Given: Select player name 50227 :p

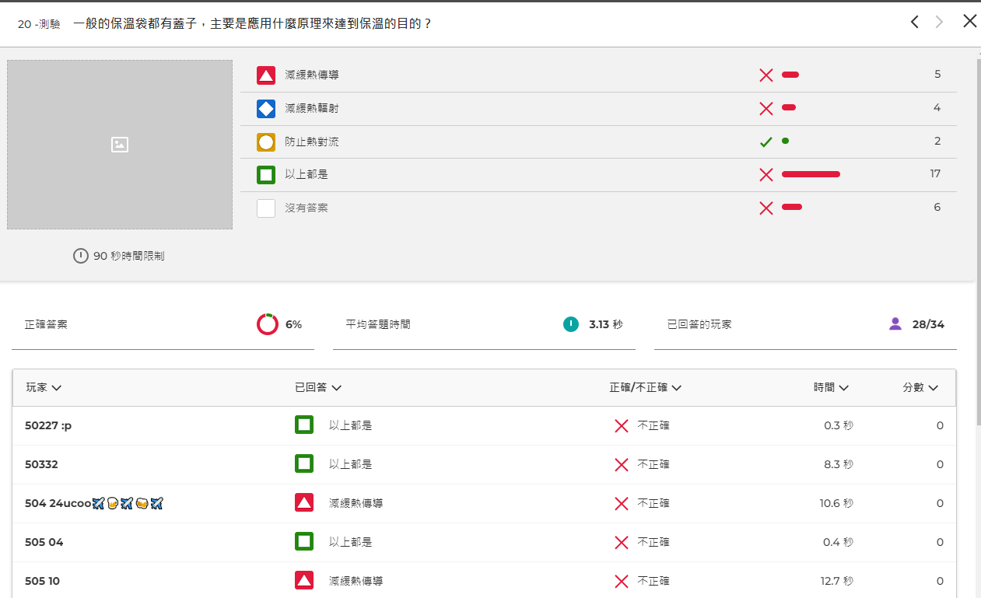Looking at the screenshot, I should pyautogui.click(x=48, y=425).
